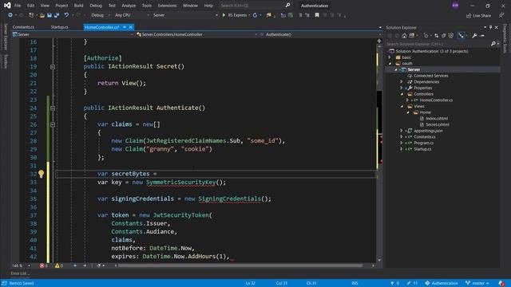This screenshot has width=511, height=287.
Task: Click the feedback icon at top right
Action: pos(501,15)
